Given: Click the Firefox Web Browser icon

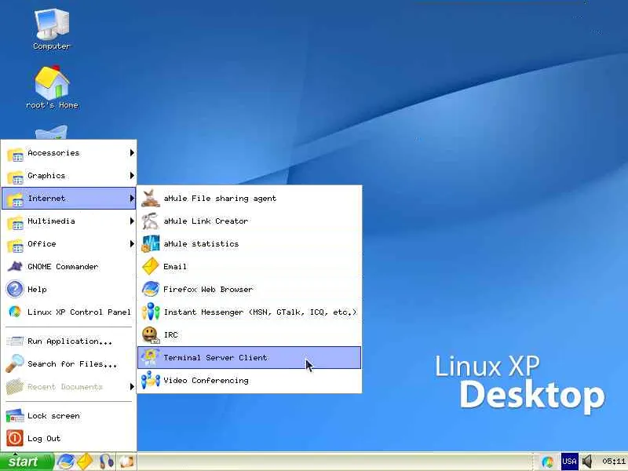Looking at the screenshot, I should [151, 289].
